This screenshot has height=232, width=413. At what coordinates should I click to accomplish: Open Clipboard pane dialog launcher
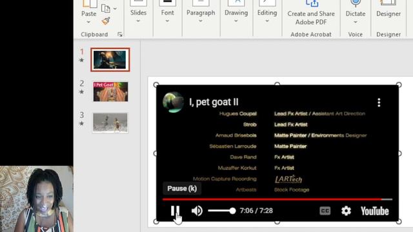coord(120,34)
